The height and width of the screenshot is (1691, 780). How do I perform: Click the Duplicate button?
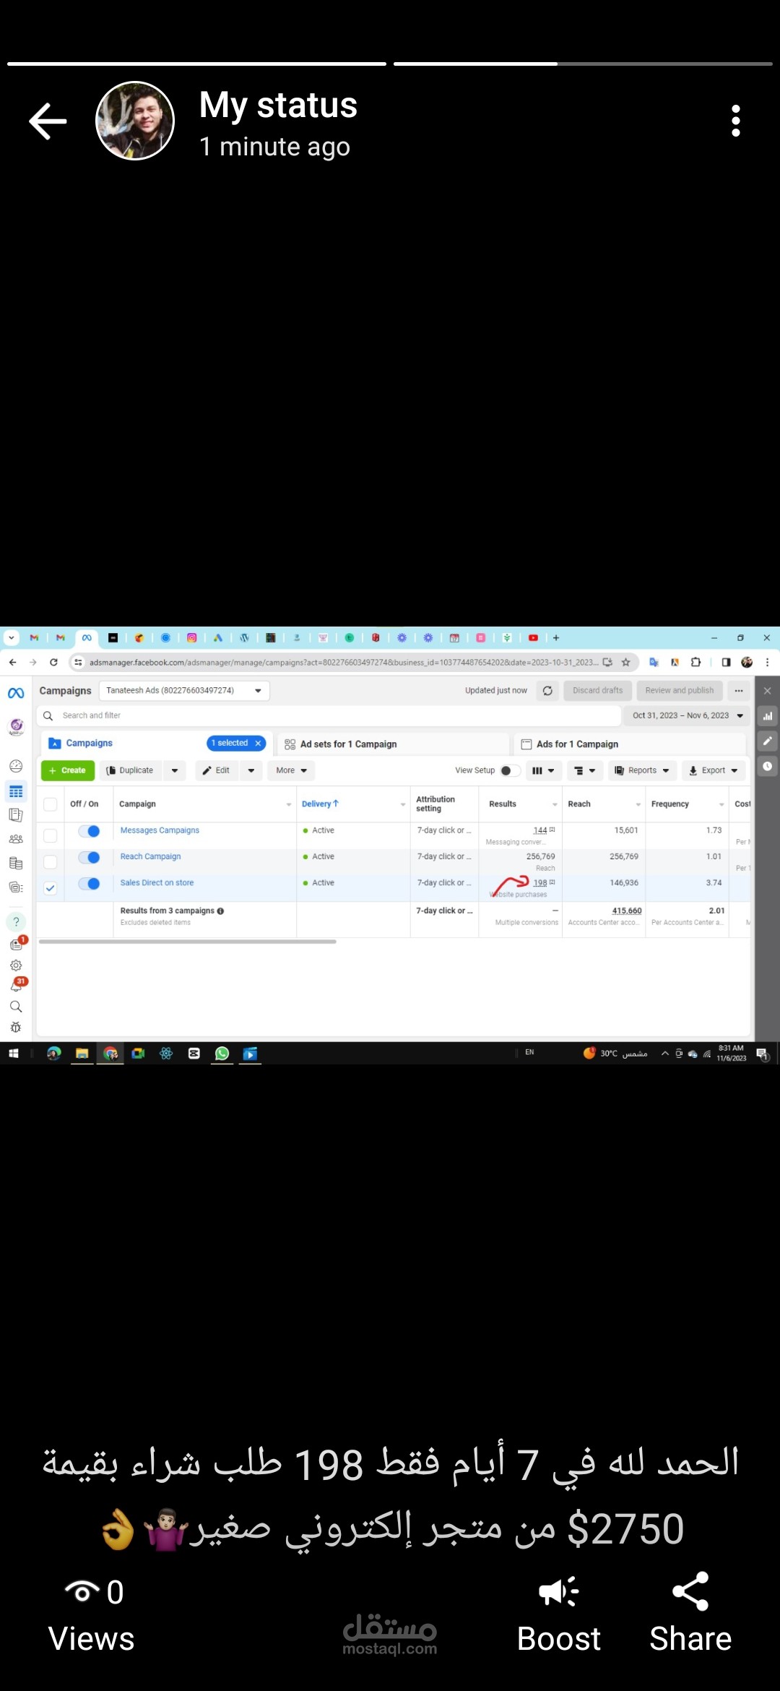tap(131, 770)
